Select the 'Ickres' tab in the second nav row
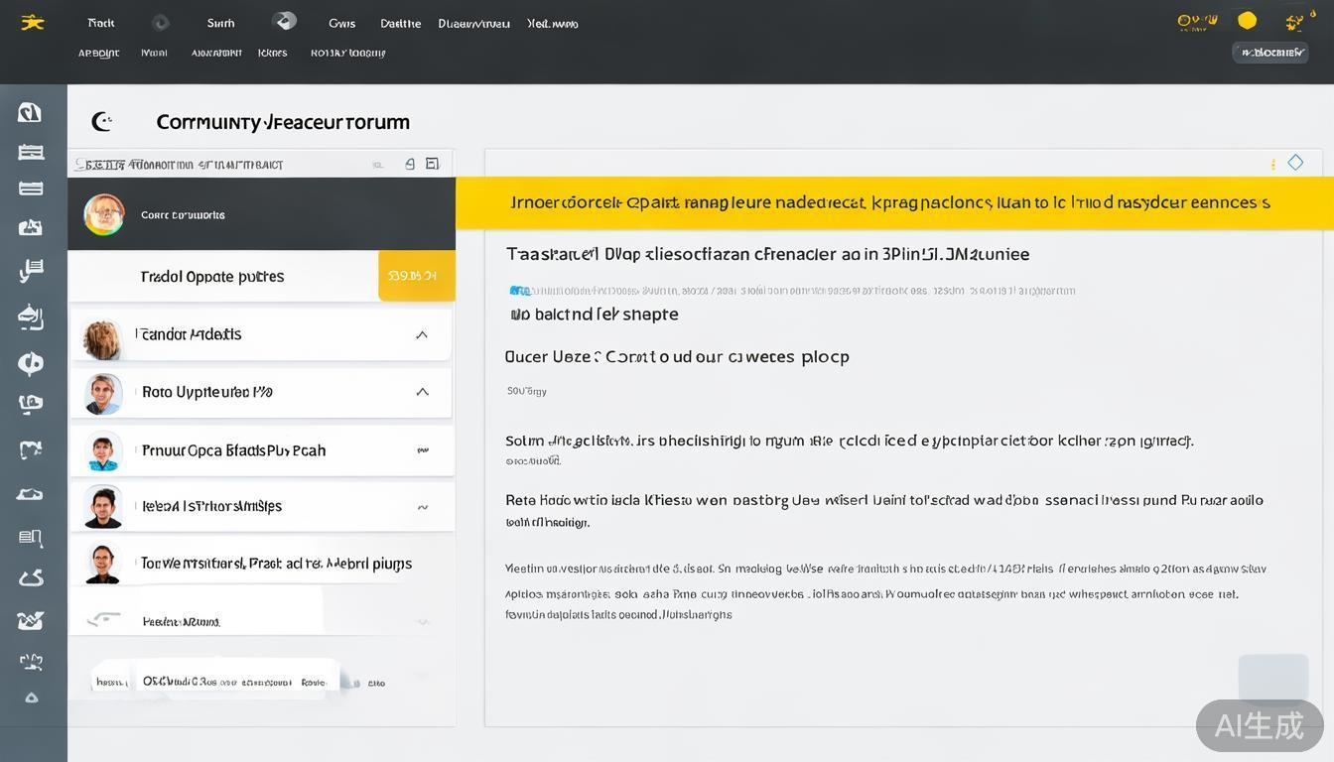 point(272,53)
